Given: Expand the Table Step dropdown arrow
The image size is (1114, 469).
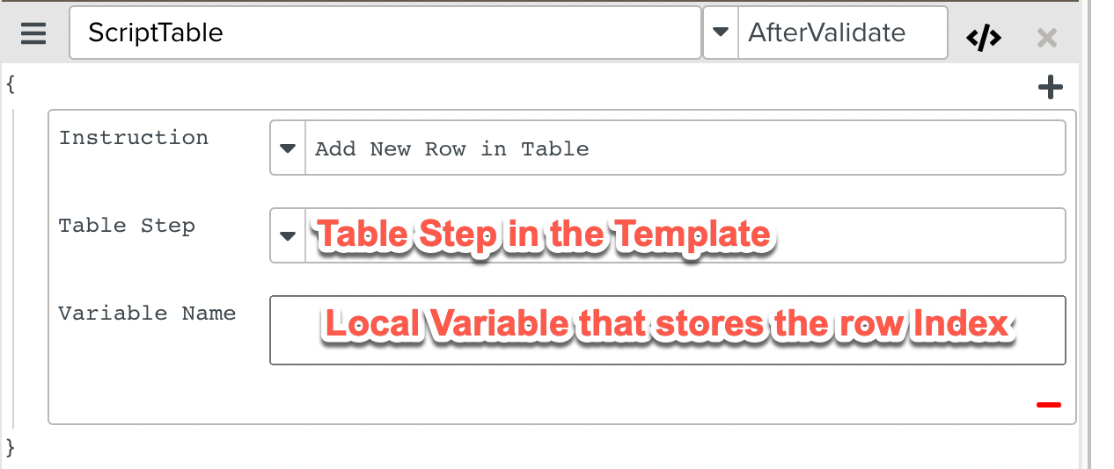Looking at the screenshot, I should click(288, 235).
